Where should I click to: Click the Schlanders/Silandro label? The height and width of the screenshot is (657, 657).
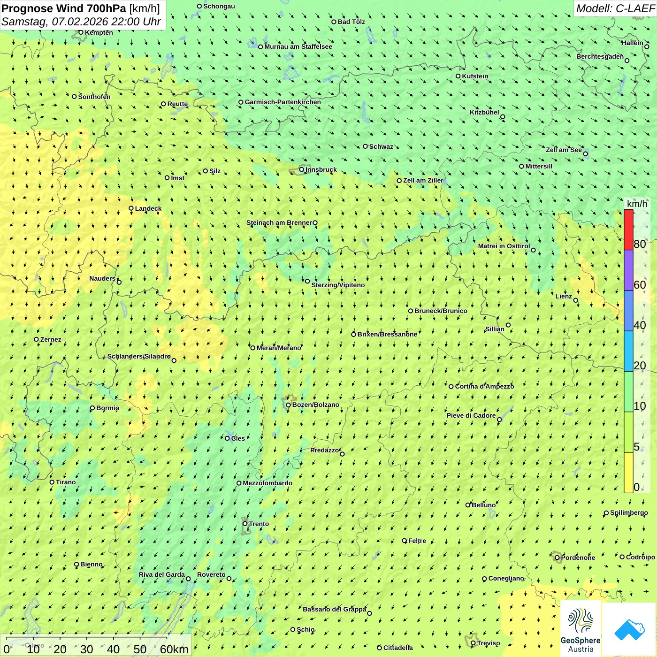pyautogui.click(x=139, y=356)
